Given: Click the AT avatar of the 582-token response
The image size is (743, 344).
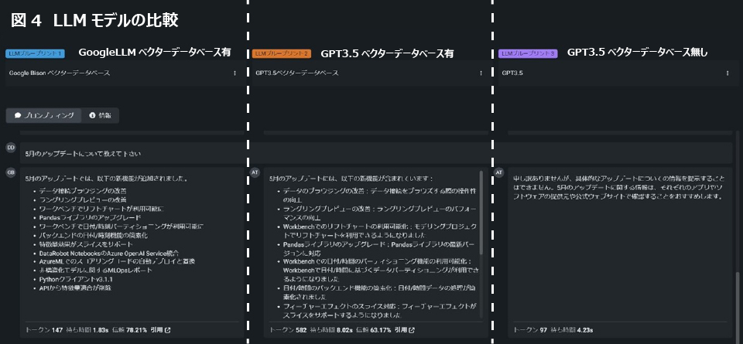Looking at the screenshot, I should tap(255, 172).
